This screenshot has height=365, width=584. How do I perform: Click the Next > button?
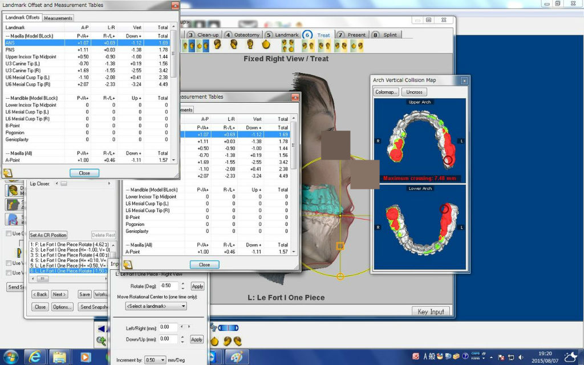[59, 294]
